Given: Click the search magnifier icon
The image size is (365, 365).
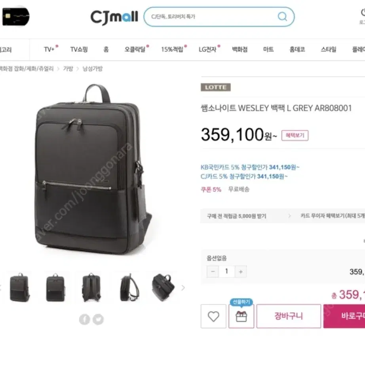Looking at the screenshot, I should 282,17.
